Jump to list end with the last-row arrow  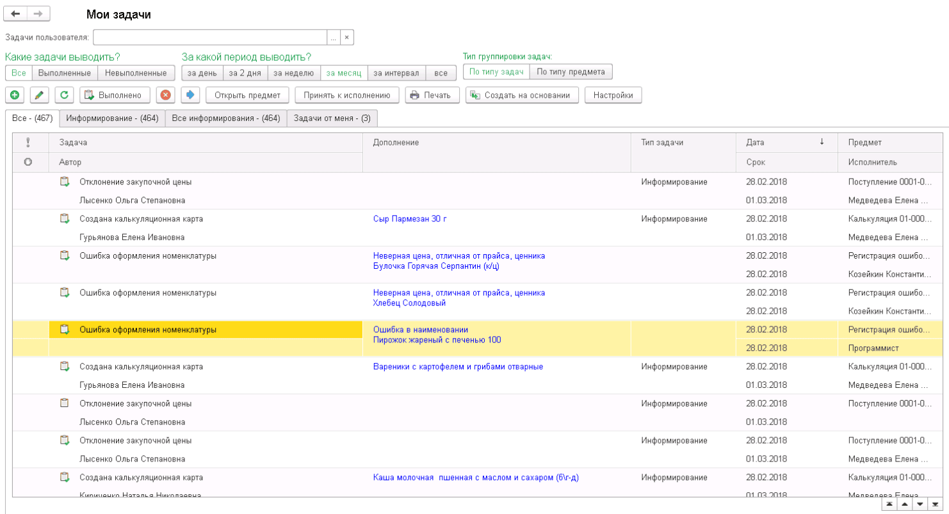click(x=937, y=504)
